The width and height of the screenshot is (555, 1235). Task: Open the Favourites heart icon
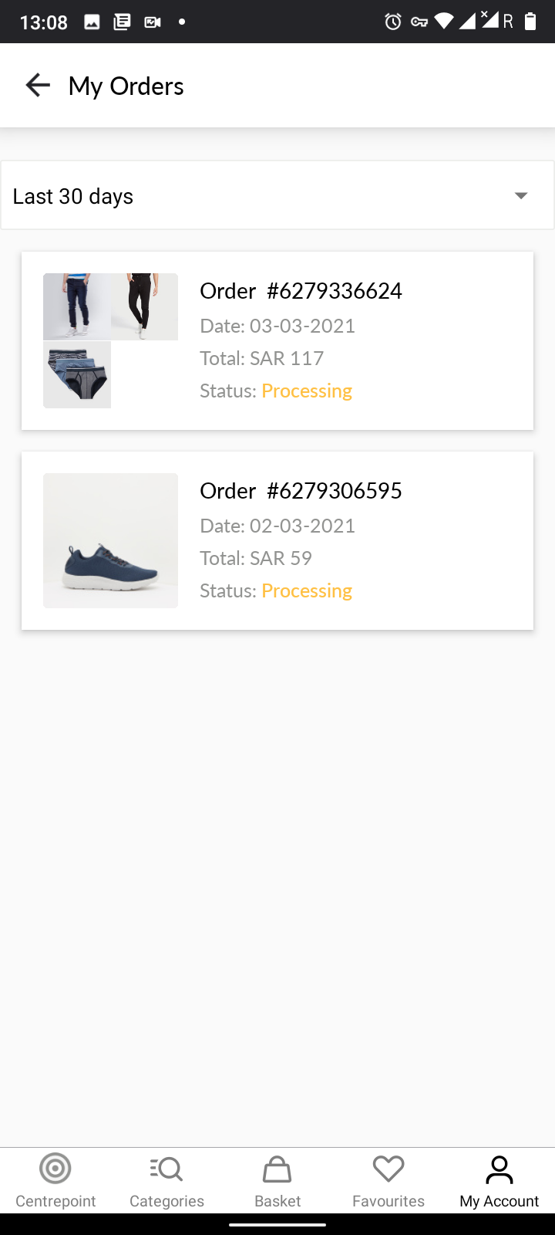(x=388, y=1169)
